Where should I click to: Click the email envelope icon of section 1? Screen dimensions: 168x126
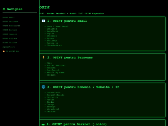pyautogui.click(x=43, y=21)
